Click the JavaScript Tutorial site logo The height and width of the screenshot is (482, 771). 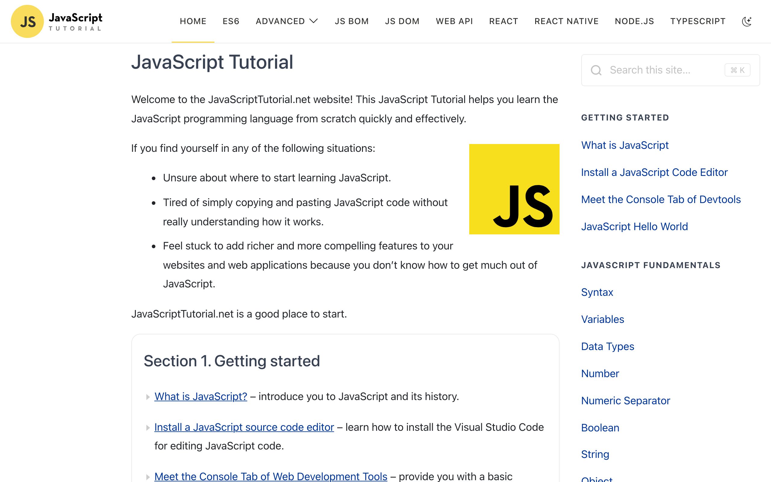click(57, 21)
